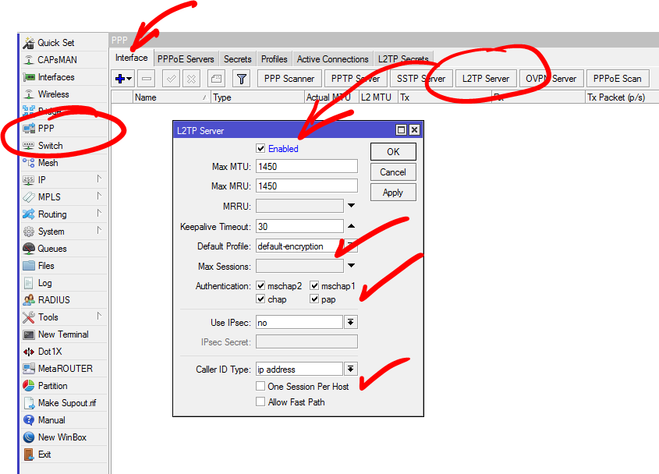Screen dimensions: 659x474
Task: Uncheck the pap authentication checkbox
Action: tap(315, 299)
